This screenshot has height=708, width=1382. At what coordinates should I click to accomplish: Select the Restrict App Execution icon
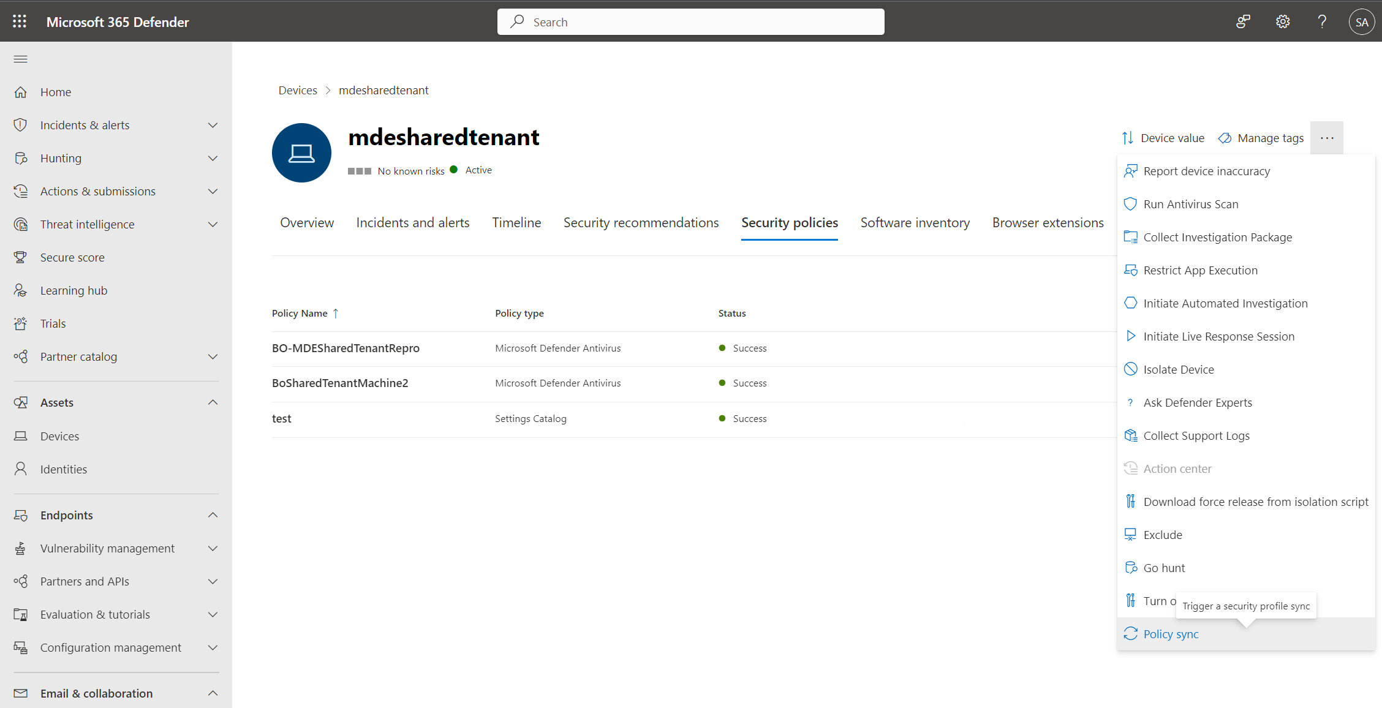(1131, 269)
